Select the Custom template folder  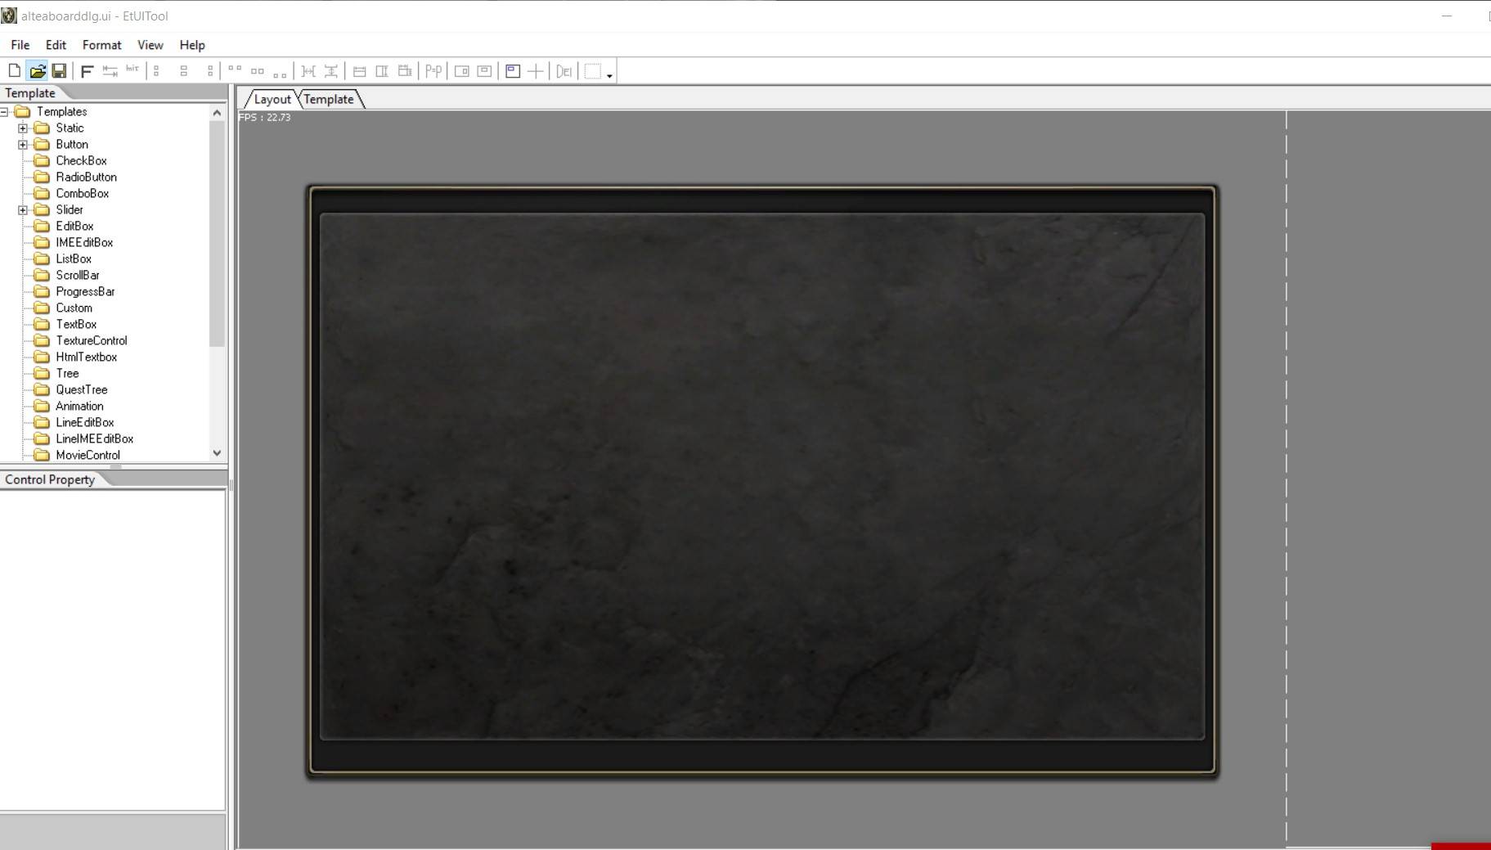pos(74,308)
